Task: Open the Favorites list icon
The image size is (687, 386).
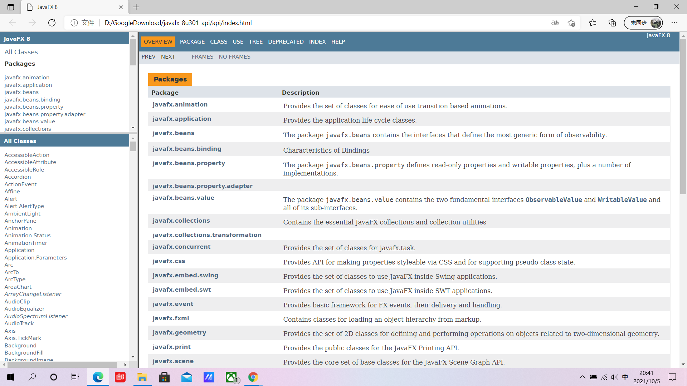Action: (x=593, y=23)
